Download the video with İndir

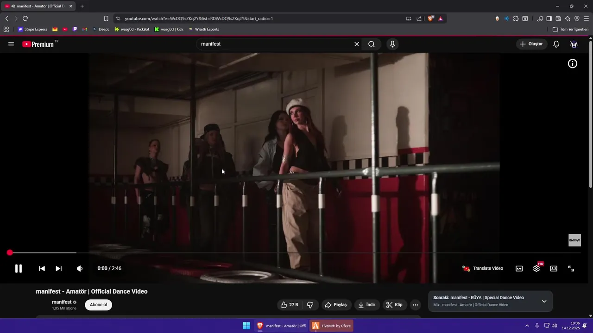[367, 305]
